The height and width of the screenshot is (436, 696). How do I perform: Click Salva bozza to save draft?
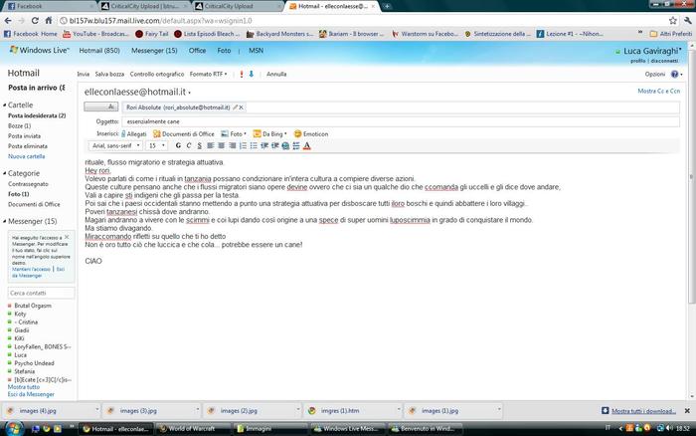coord(109,75)
